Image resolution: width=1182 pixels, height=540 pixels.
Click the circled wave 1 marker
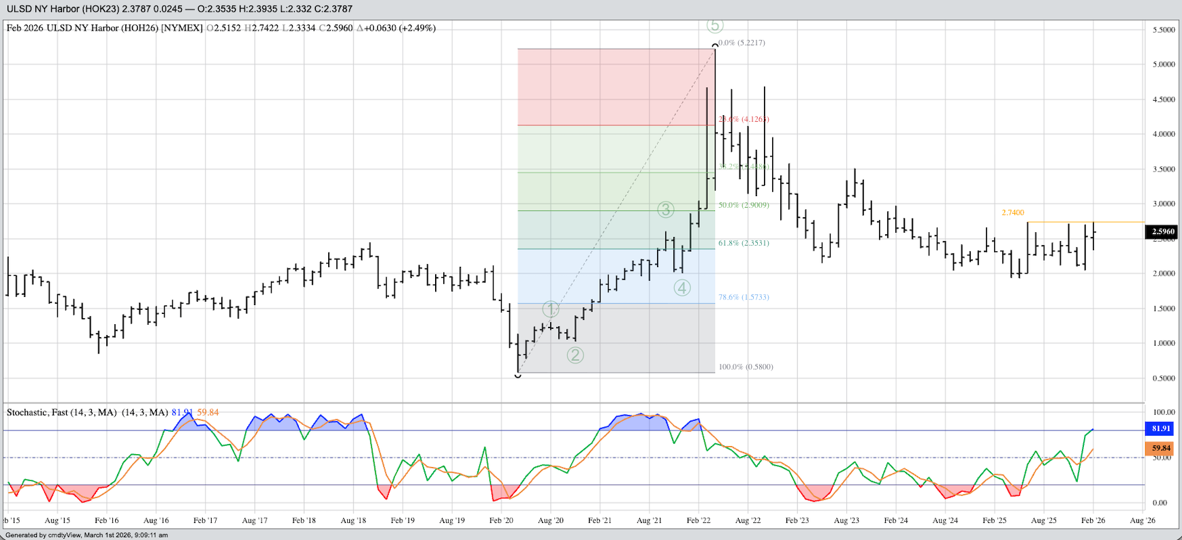550,310
